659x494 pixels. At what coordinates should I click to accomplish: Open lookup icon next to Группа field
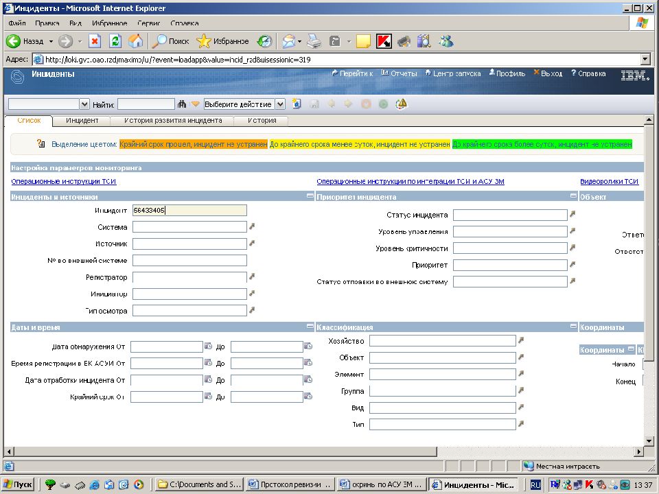click(x=521, y=390)
